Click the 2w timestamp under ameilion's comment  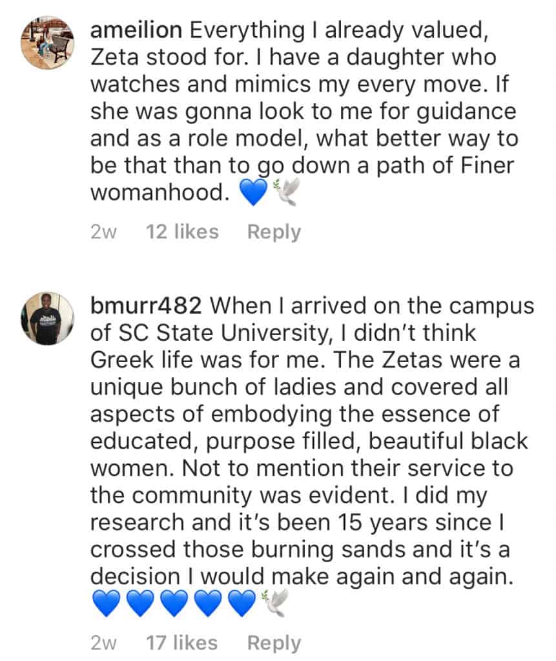(103, 232)
